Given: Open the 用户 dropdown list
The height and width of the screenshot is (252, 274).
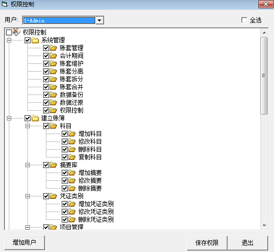Looking at the screenshot, I should (x=100, y=20).
